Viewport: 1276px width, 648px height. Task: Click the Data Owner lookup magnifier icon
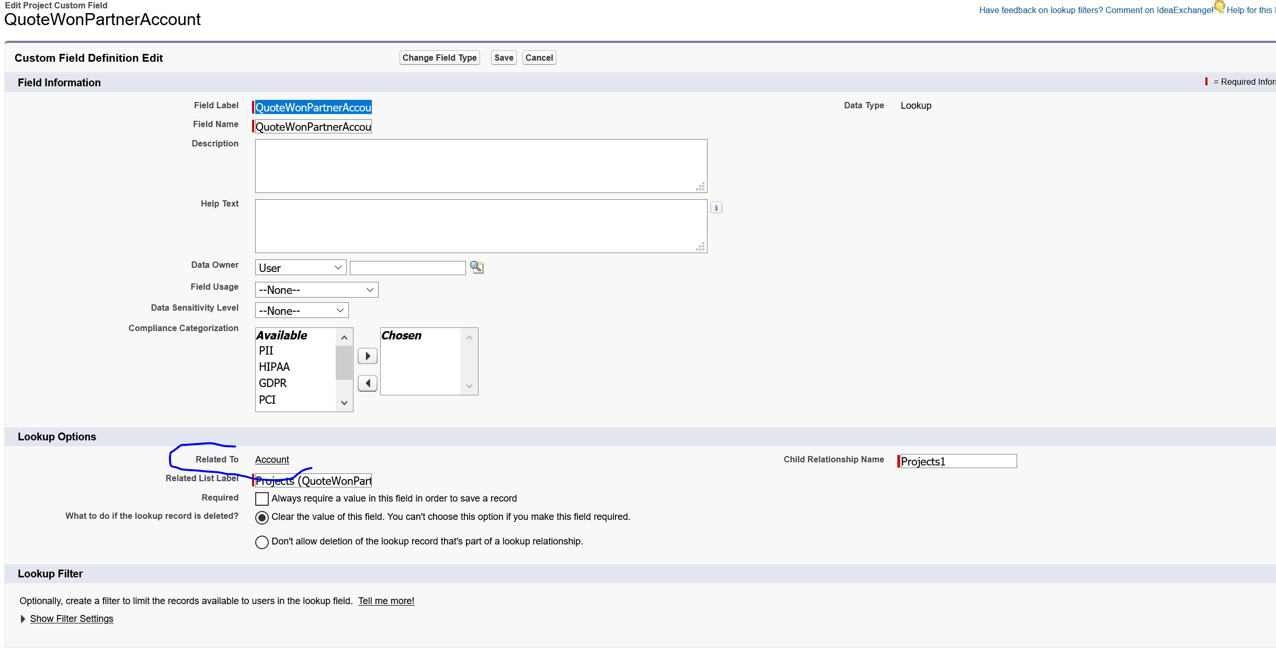(476, 267)
